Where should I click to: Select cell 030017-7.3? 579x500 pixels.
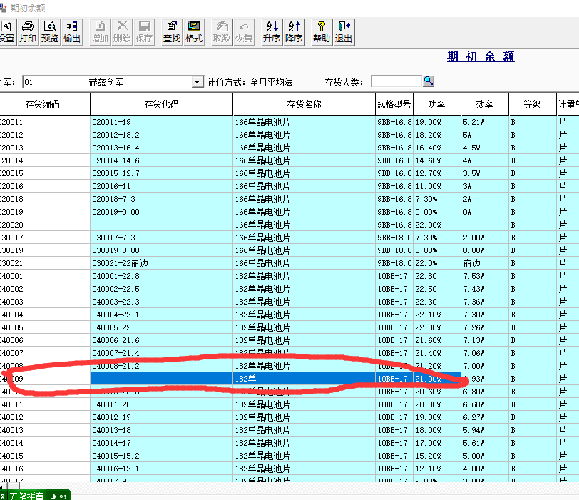161,238
